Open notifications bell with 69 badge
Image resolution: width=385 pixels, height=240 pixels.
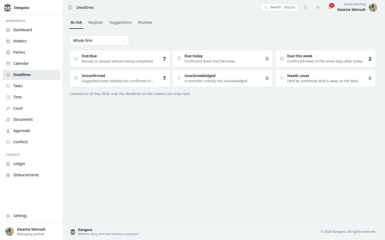click(330, 7)
